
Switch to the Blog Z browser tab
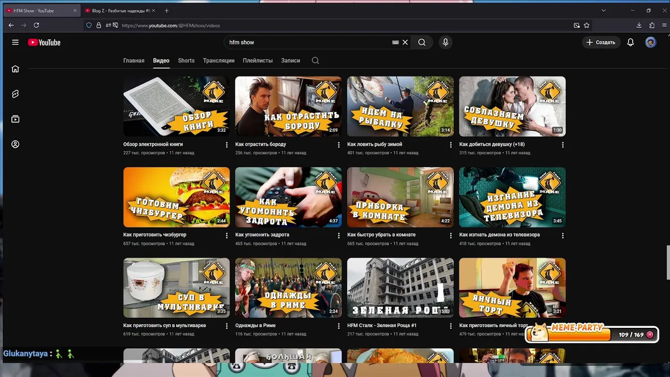119,10
